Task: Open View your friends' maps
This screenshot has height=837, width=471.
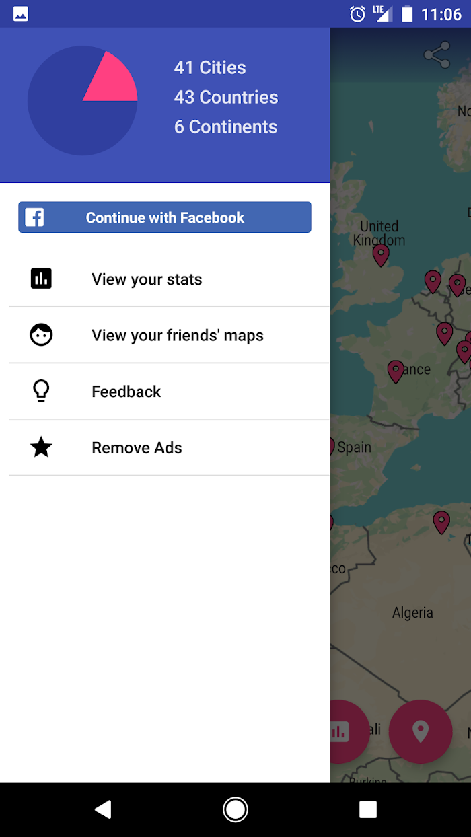Action: coord(170,335)
